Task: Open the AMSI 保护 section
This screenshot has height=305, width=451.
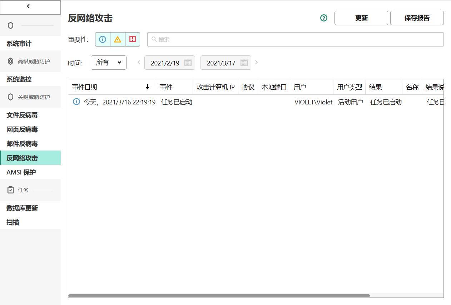Action: coord(20,172)
